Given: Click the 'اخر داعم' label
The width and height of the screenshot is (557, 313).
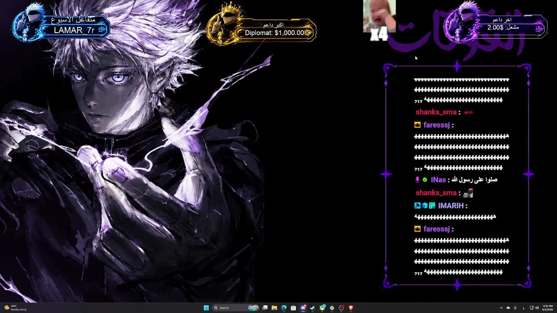Looking at the screenshot, I should point(502,20).
